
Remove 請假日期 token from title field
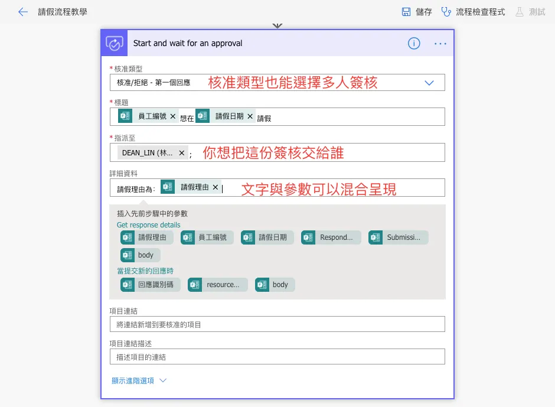pyautogui.click(x=250, y=116)
